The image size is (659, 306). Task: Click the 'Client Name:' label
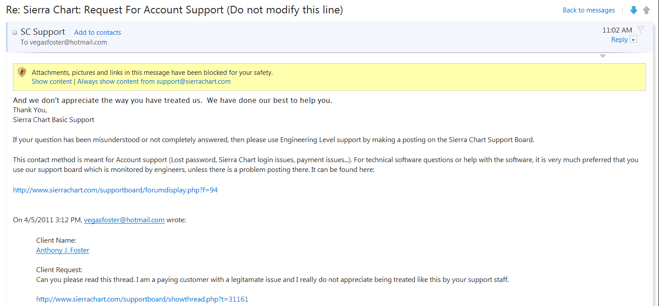pyautogui.click(x=56, y=241)
